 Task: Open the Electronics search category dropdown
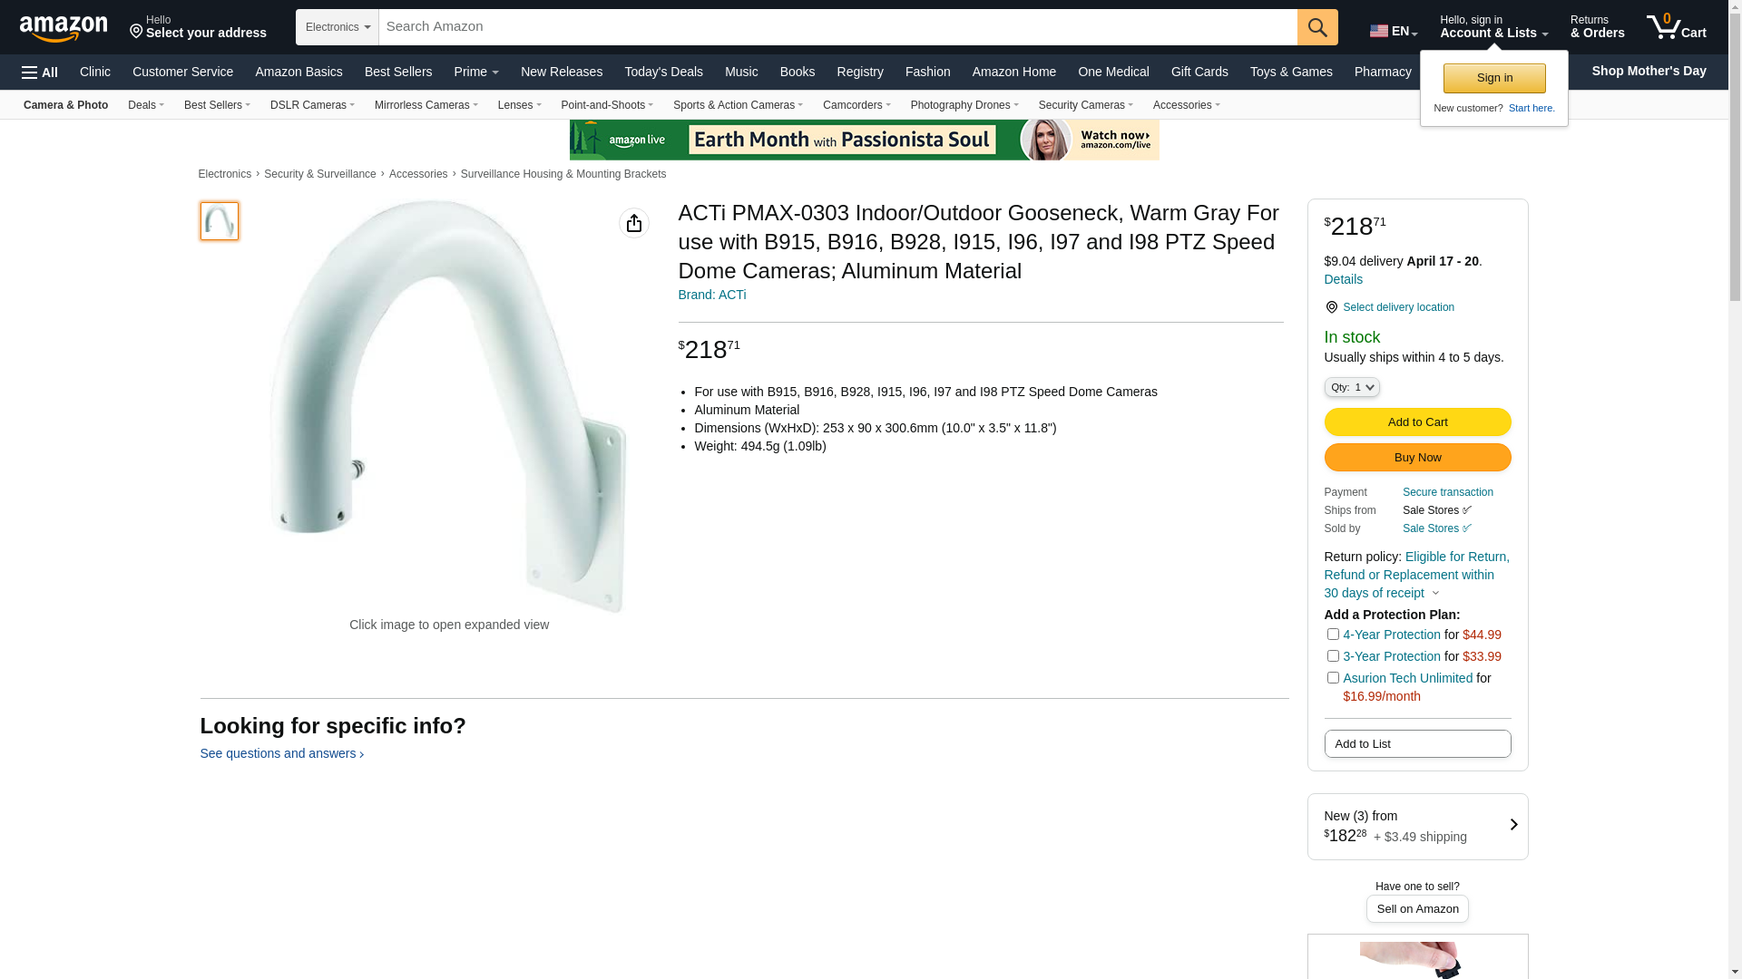click(338, 27)
